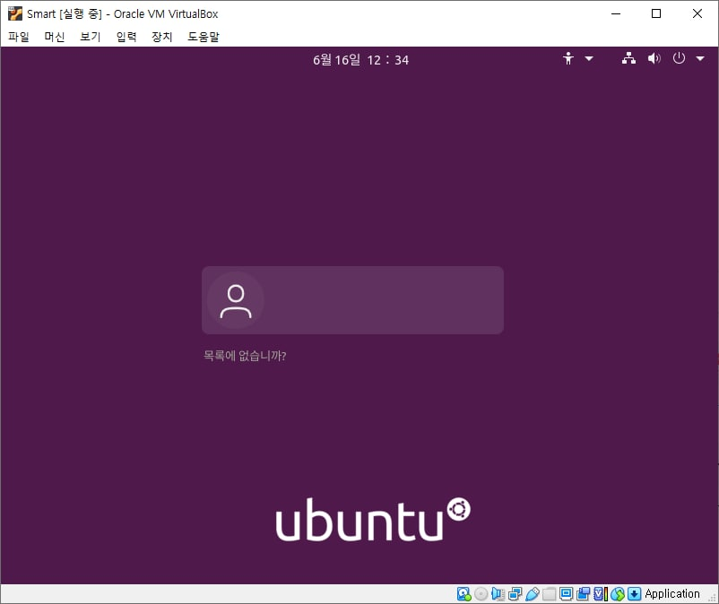The width and height of the screenshot is (719, 604).
Task: Click the USB devices status icon
Action: [x=532, y=594]
